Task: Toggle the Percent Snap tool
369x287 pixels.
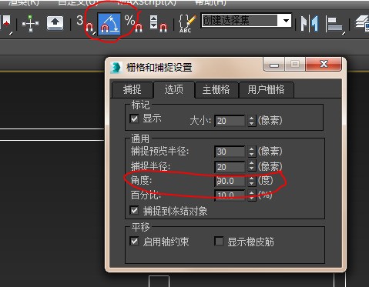Action: coord(133,24)
